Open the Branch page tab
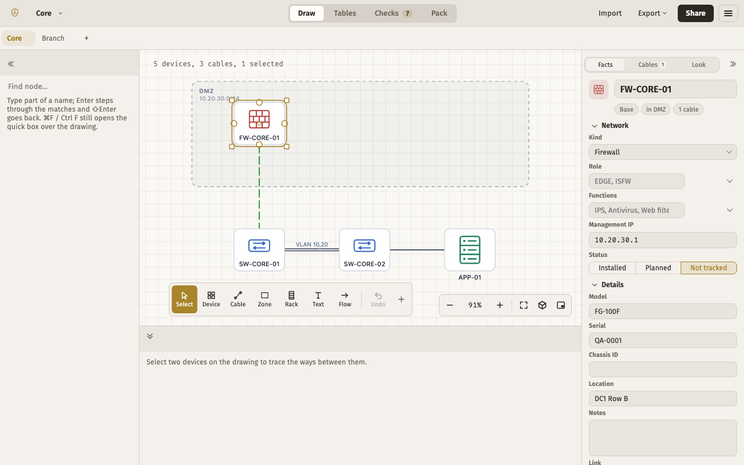This screenshot has height=465, width=744. coord(53,38)
